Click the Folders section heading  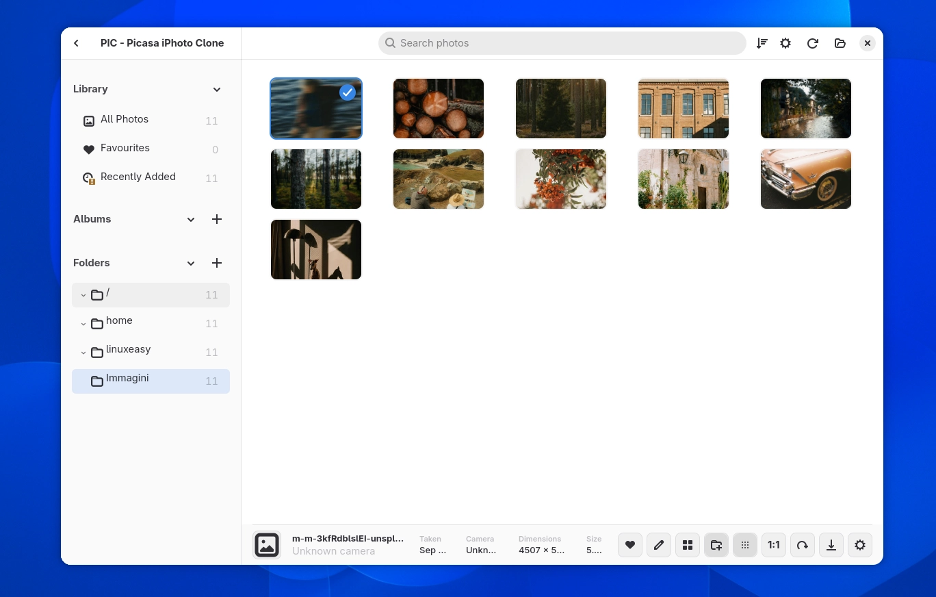click(92, 263)
